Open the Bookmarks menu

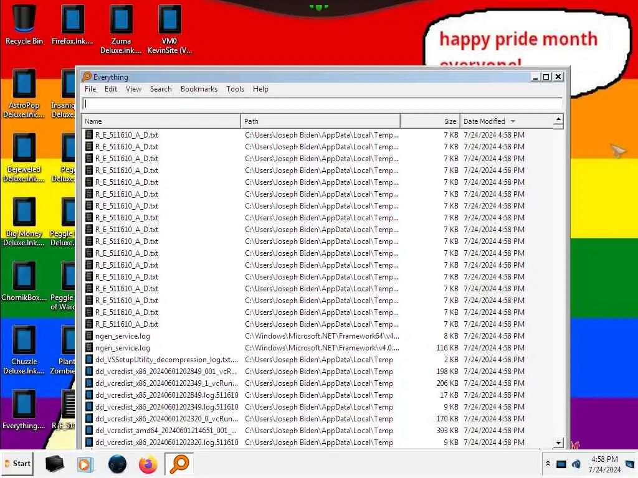[x=199, y=89]
